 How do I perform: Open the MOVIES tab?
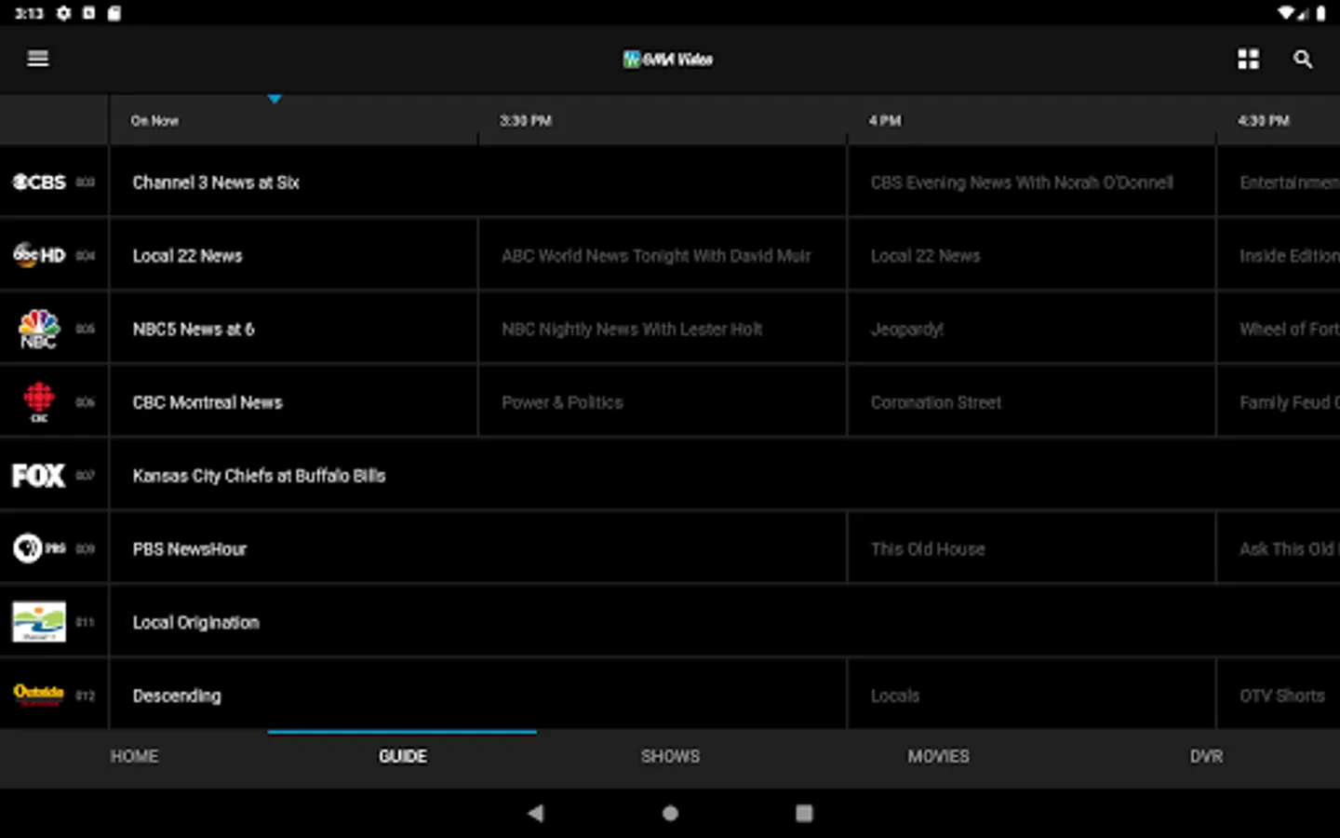click(x=938, y=756)
